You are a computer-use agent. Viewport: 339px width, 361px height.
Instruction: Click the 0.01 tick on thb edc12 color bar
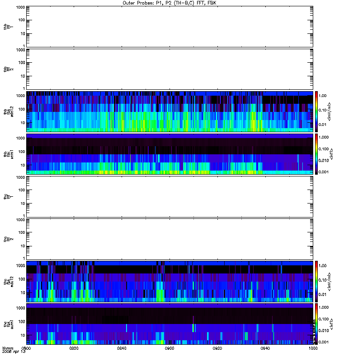click(x=322, y=125)
